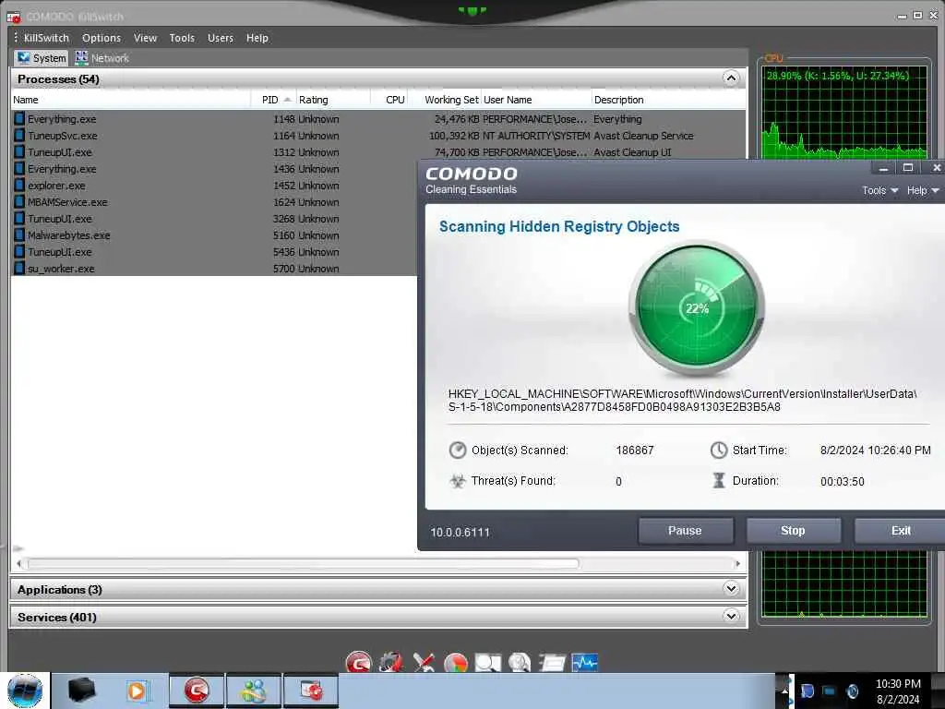Open the KillSwitch Help menu
The width and height of the screenshot is (945, 709).
pos(257,38)
